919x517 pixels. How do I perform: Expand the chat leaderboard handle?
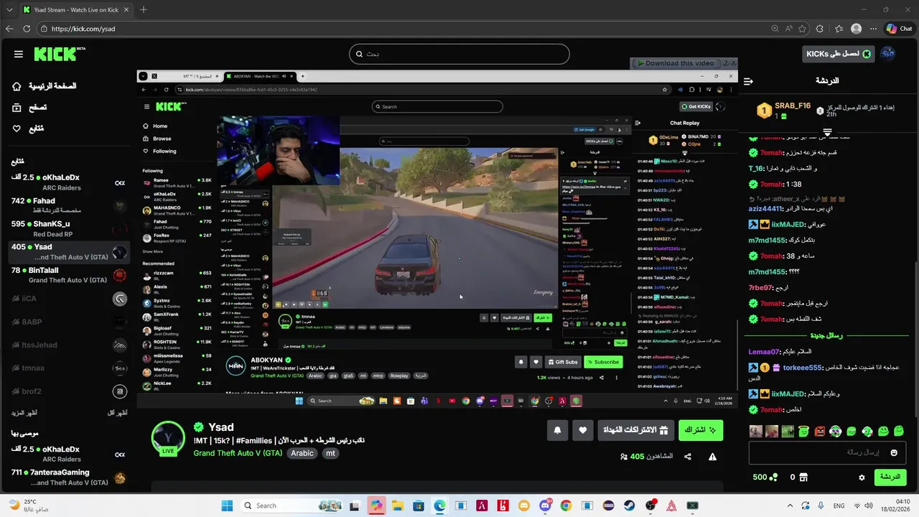pos(827,131)
